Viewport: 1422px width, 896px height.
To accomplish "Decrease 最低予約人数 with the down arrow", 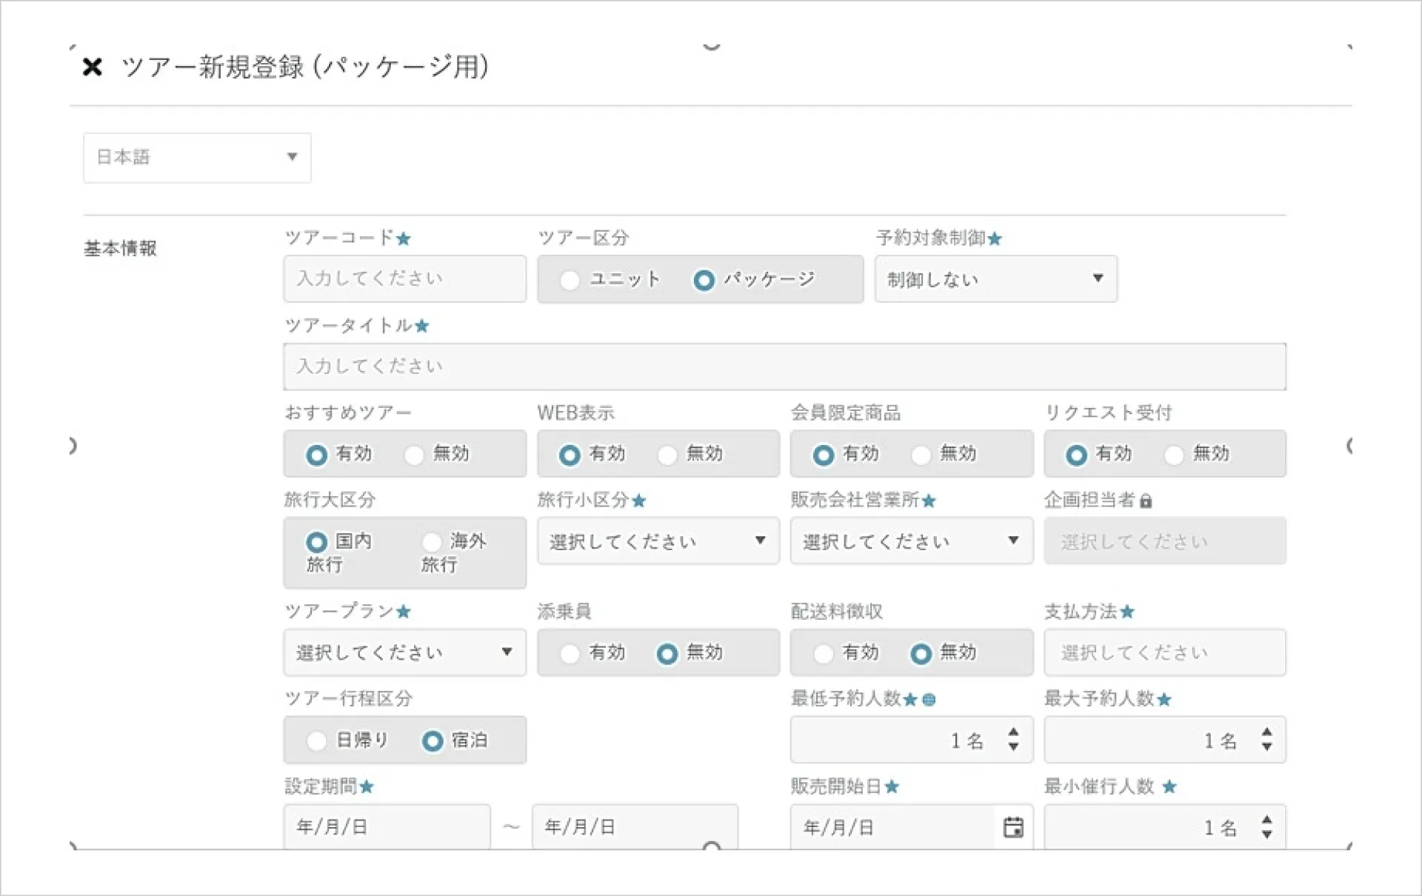I will [1013, 747].
